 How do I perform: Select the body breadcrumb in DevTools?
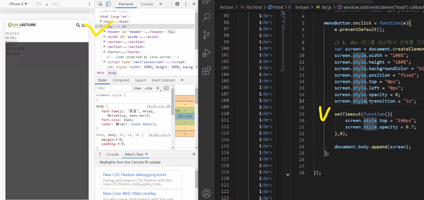113,73
